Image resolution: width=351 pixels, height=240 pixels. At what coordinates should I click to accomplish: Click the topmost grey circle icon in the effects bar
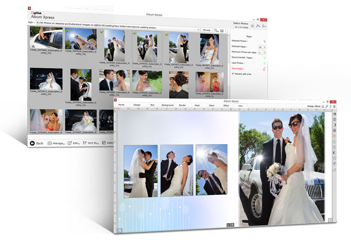click(x=334, y=114)
